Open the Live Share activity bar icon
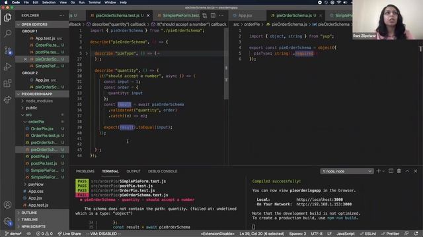Viewport: 423px width, 237px height. click(7, 99)
